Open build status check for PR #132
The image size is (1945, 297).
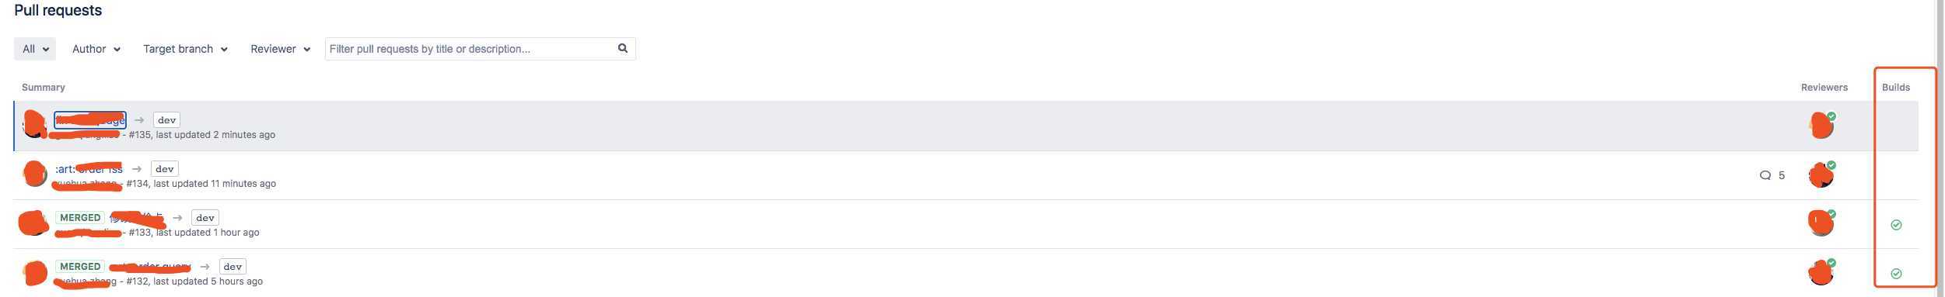[x=1895, y=274]
